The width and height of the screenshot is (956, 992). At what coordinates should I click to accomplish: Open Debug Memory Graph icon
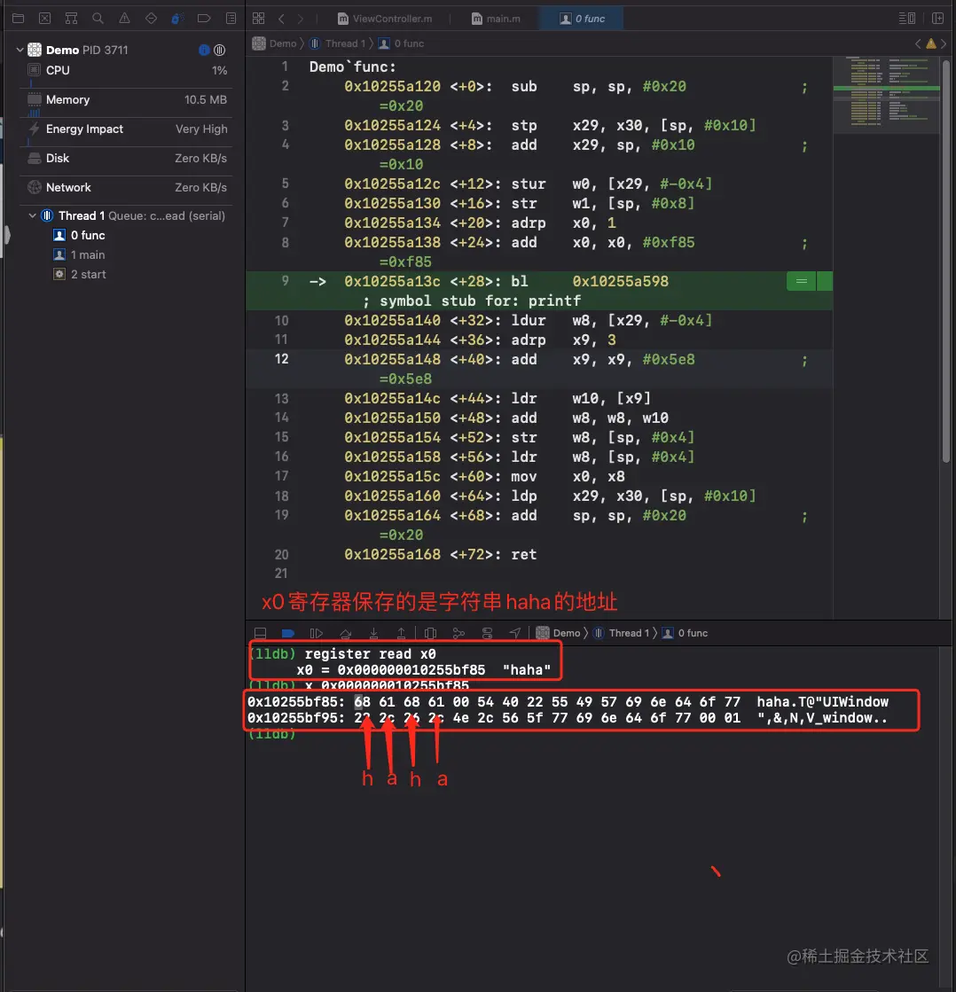pyautogui.click(x=458, y=633)
